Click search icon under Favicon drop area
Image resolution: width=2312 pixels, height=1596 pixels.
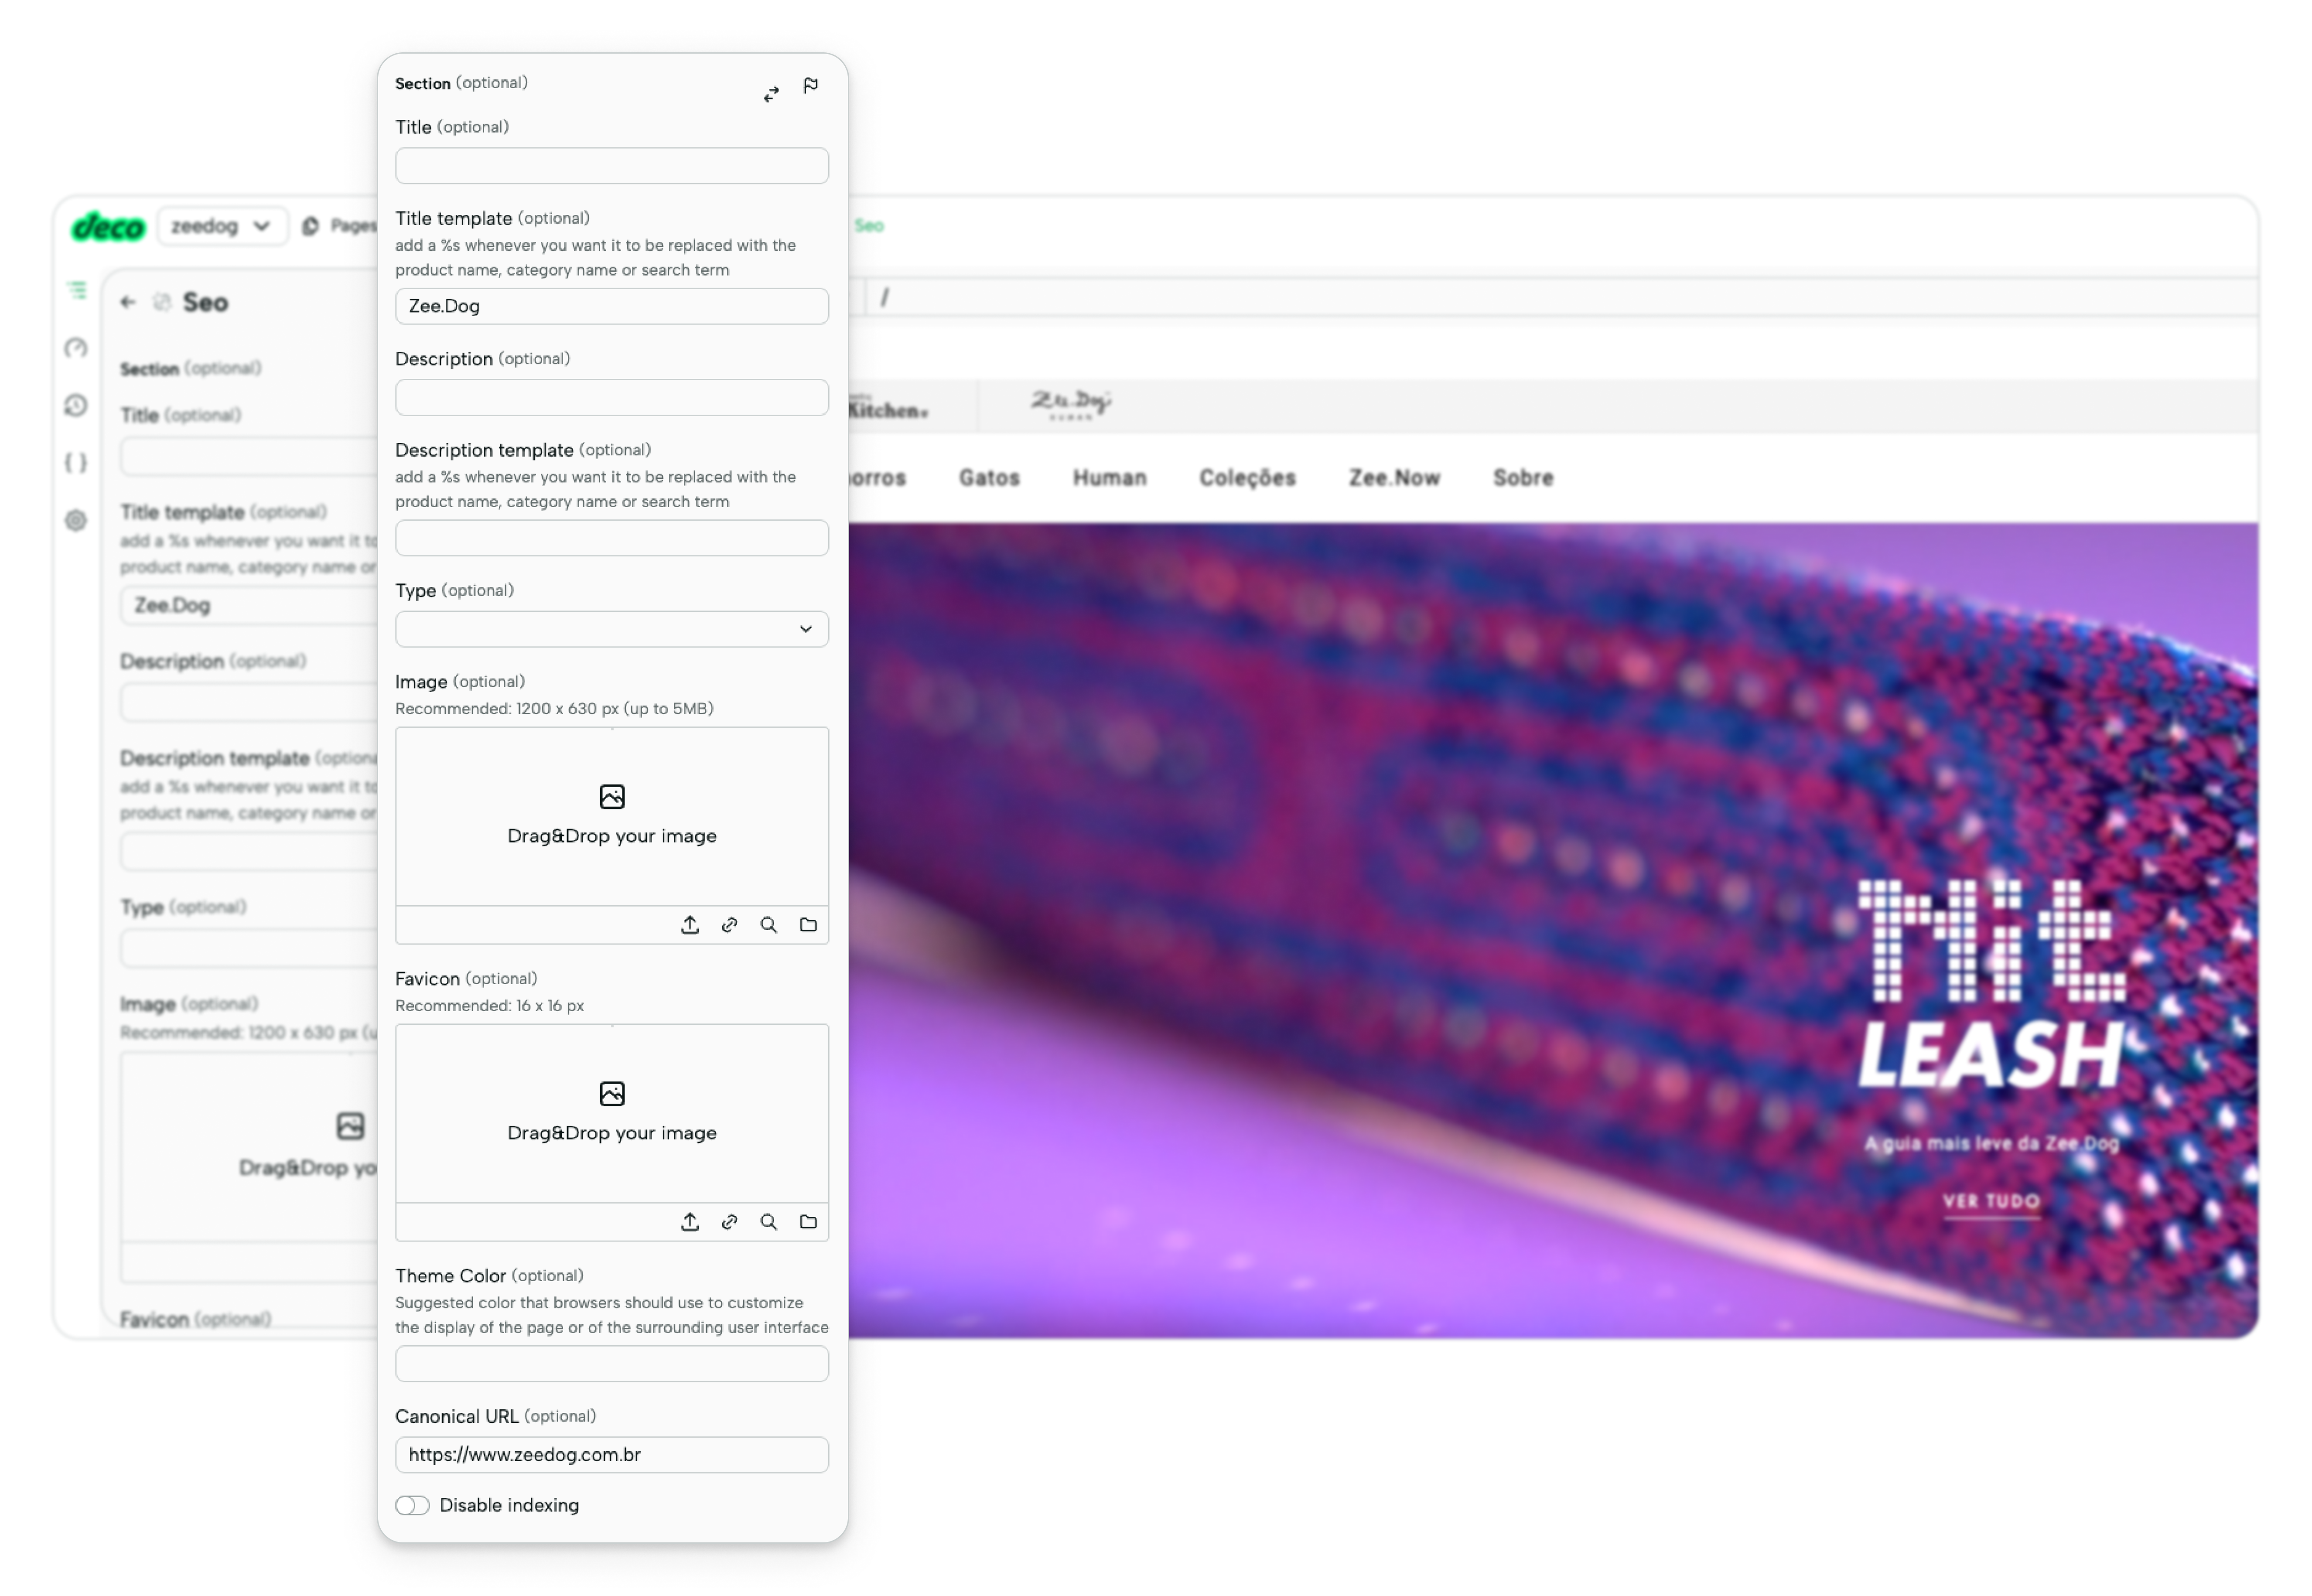coord(768,1222)
